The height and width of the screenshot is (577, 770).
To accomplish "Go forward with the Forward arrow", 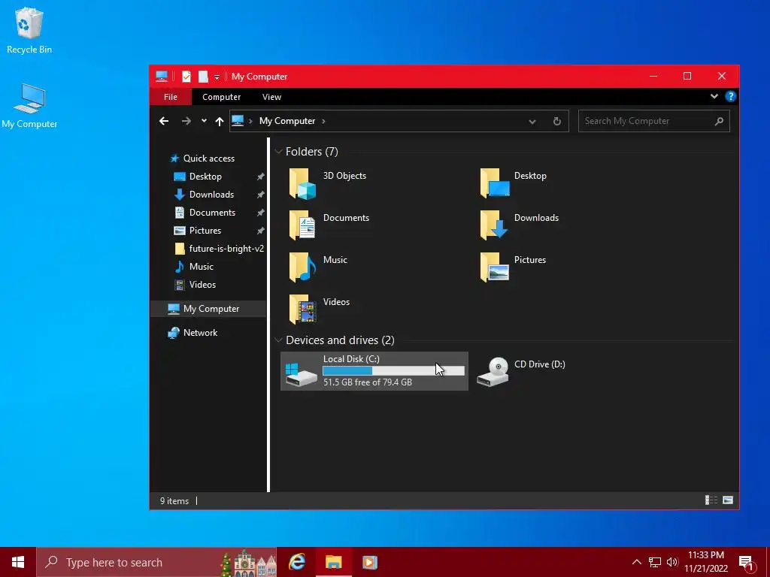I will (186, 121).
